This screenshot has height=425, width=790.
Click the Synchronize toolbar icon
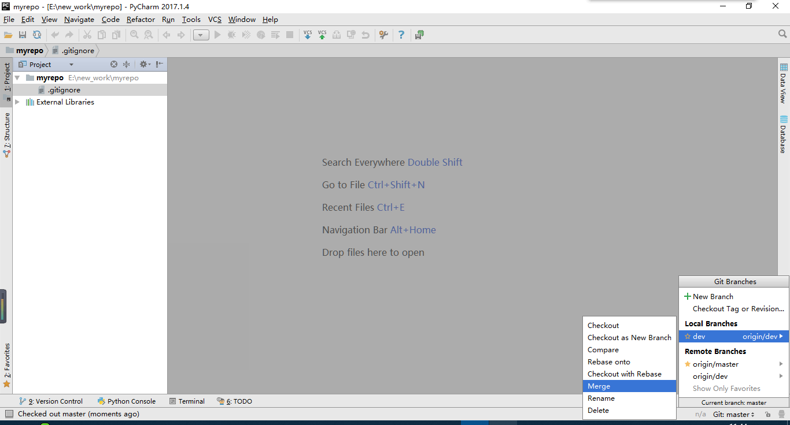tap(37, 35)
